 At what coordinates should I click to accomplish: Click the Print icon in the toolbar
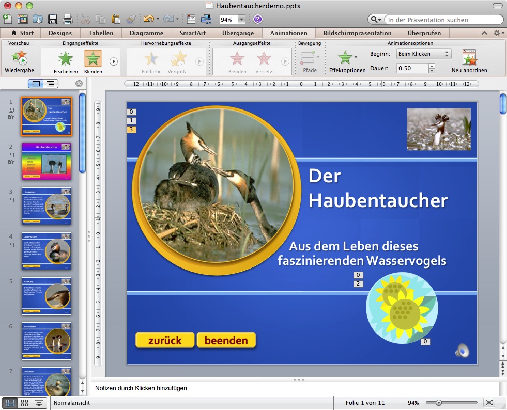click(x=67, y=19)
